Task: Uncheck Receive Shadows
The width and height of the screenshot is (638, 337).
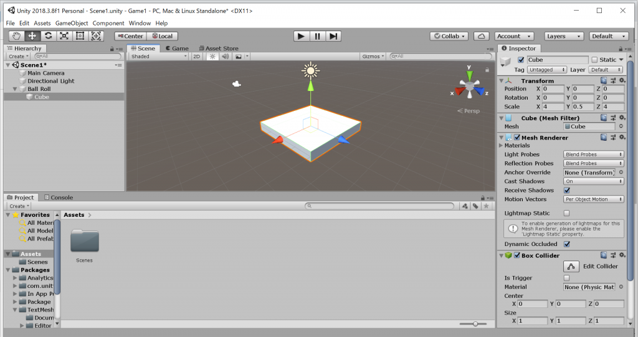Action: click(x=567, y=191)
